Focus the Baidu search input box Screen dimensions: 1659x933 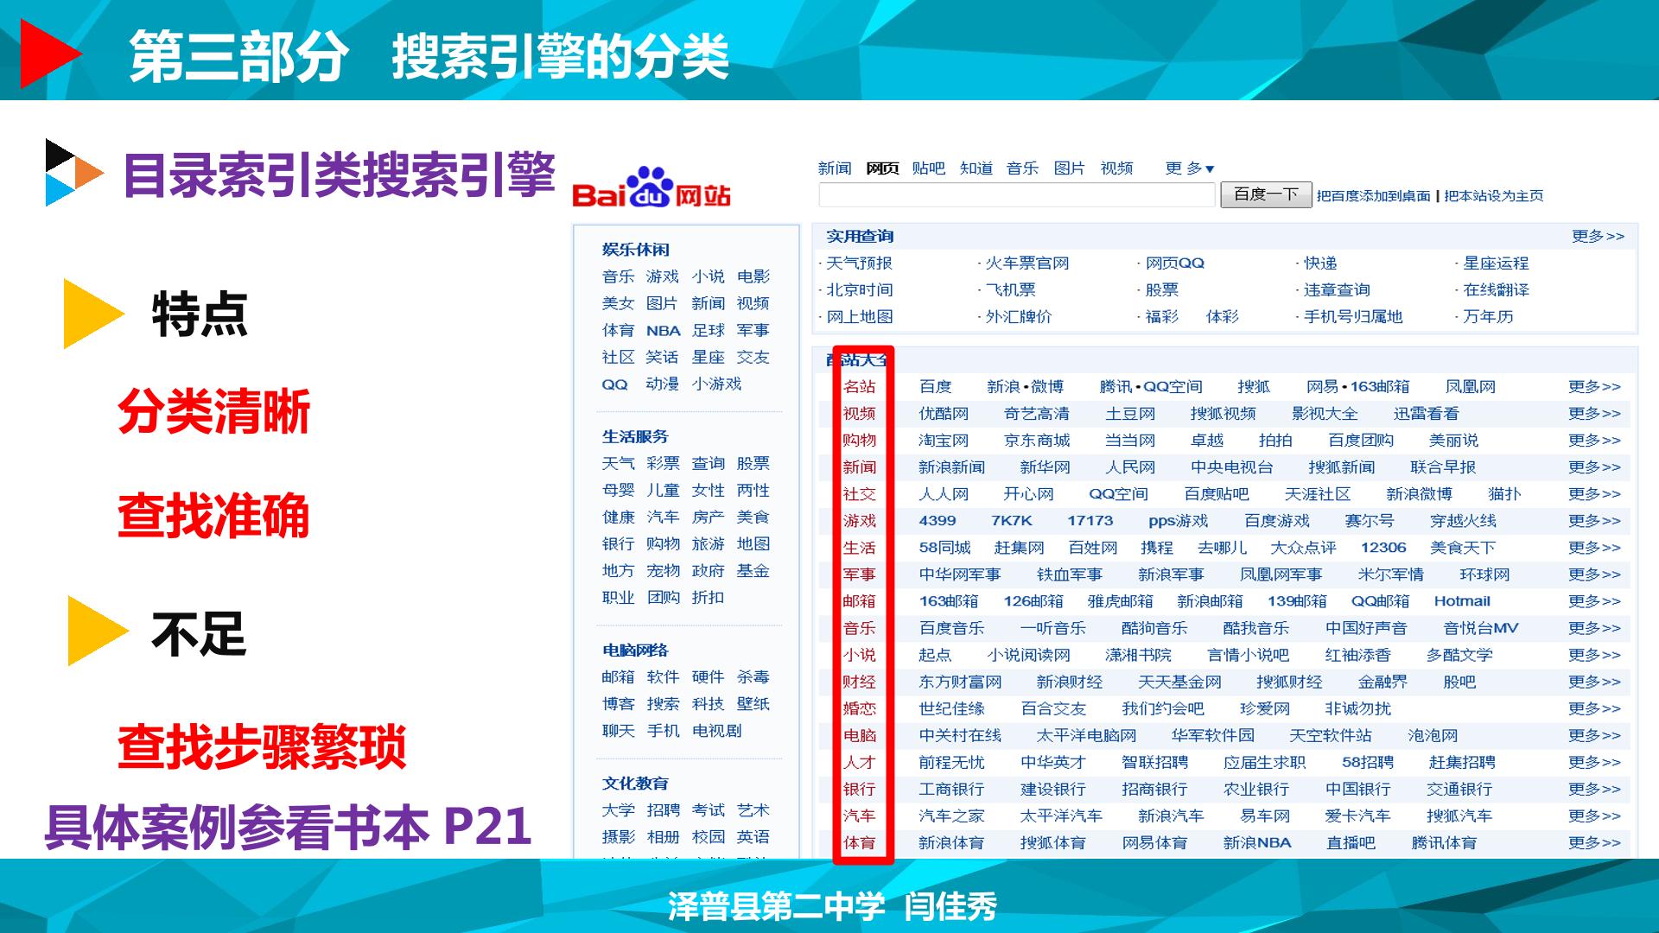(x=1017, y=195)
